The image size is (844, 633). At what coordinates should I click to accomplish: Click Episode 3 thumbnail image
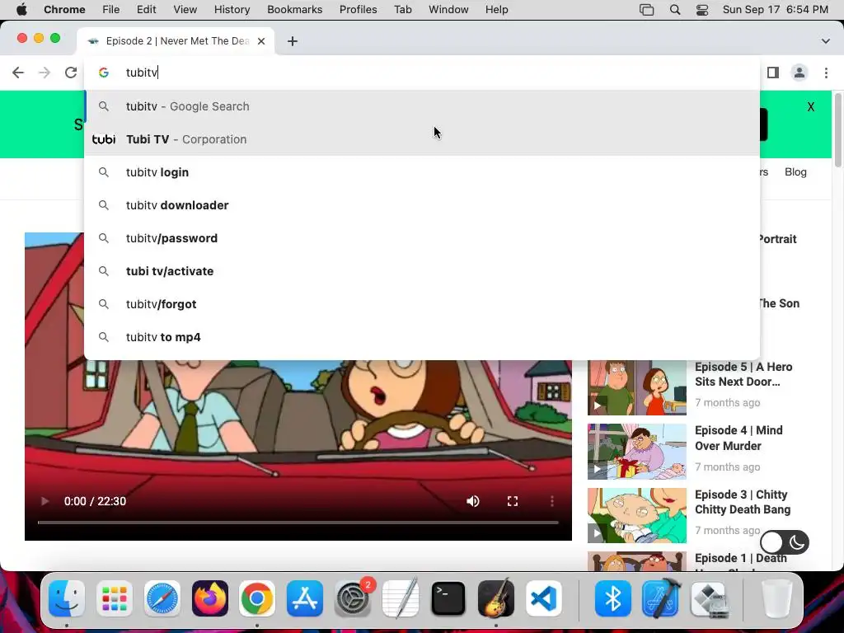point(637,515)
